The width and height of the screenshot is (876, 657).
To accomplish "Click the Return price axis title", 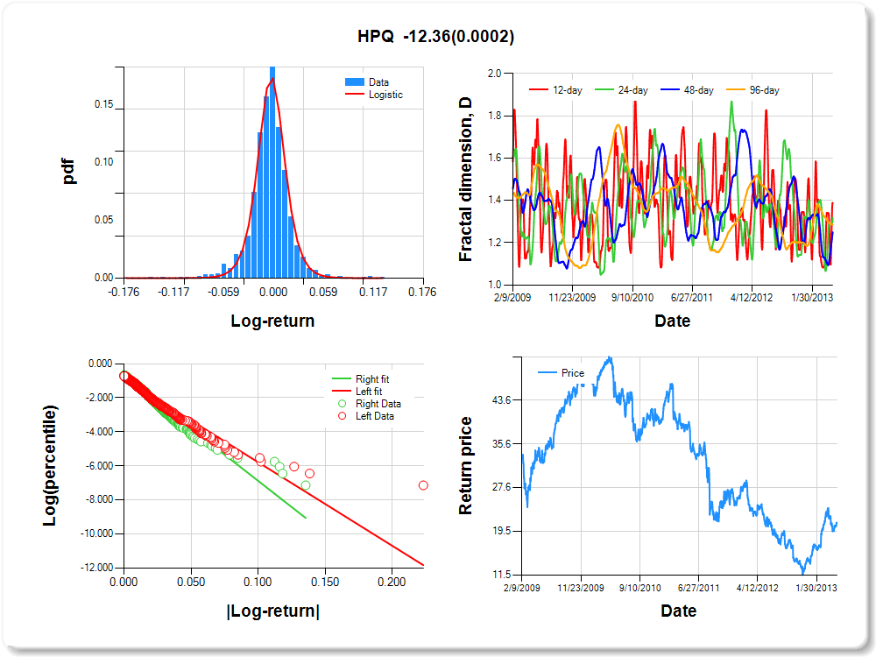I will [x=465, y=465].
